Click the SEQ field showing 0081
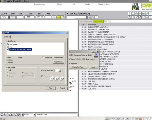Image resolution: width=152 pixels, height=120 pixels. (x=29, y=17)
